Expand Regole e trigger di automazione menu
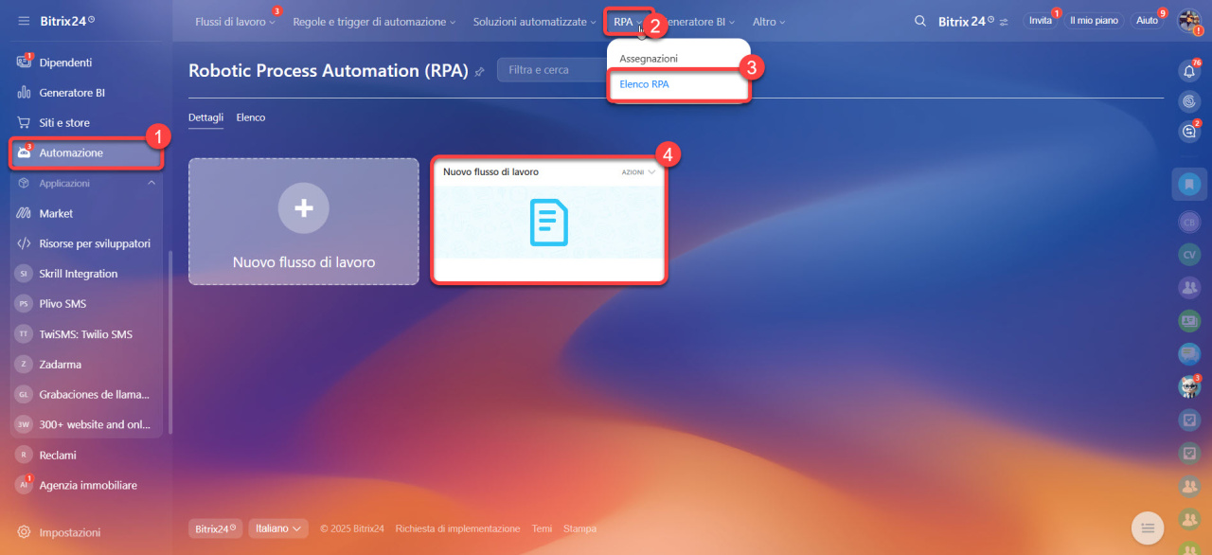 (x=374, y=22)
